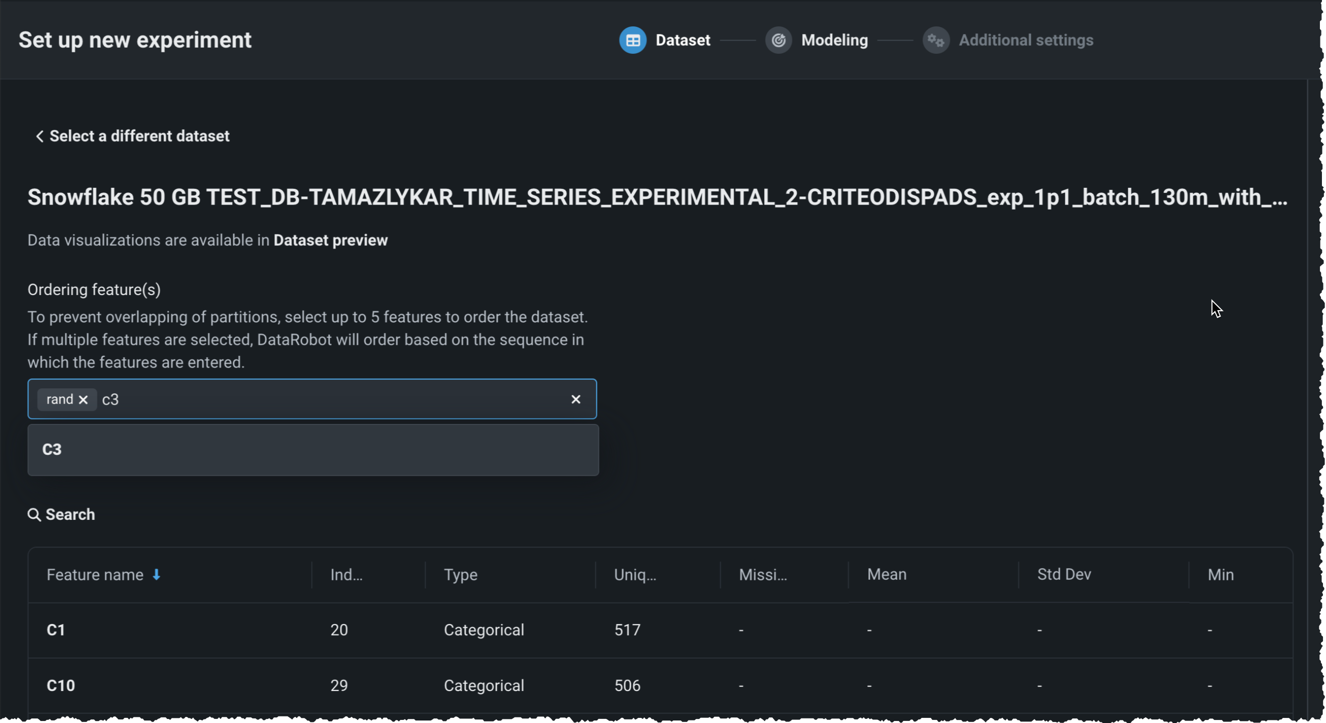Click the Min column header
This screenshot has width=1326, height=723.
click(x=1220, y=575)
